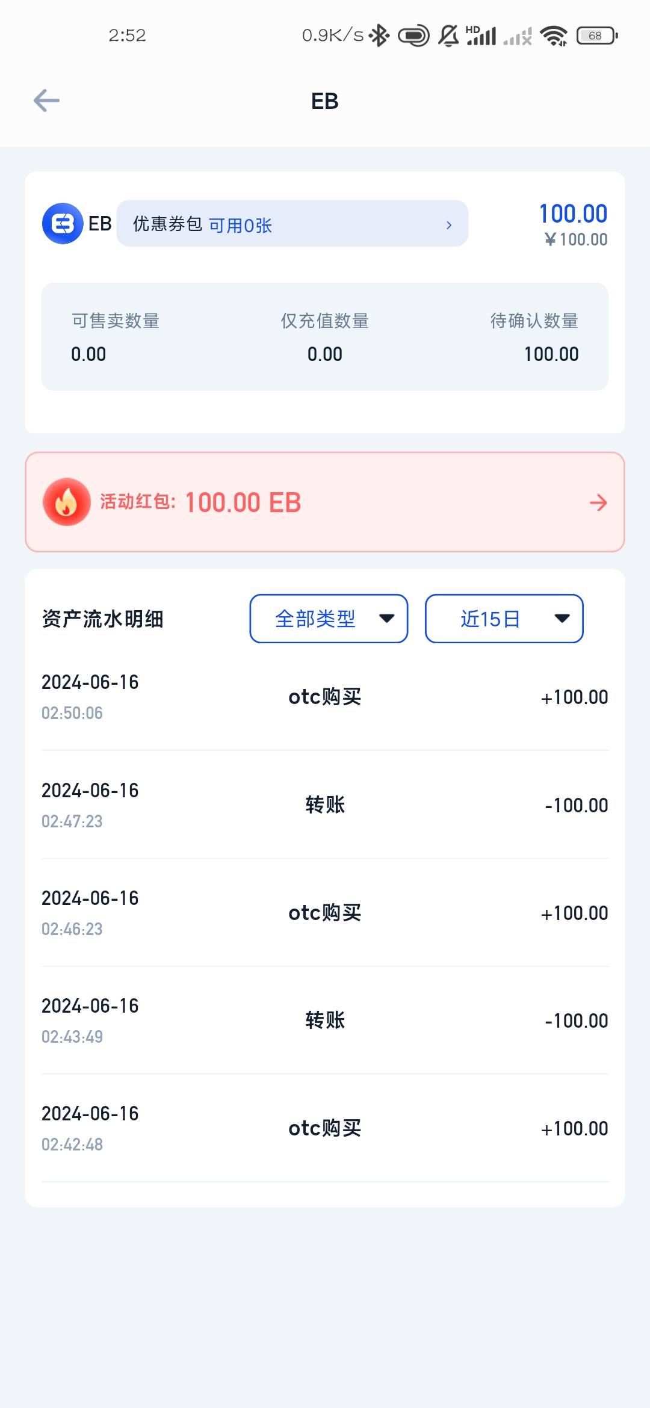650x1408 pixels.
Task: Tap the blue EB coin logo
Action: [63, 224]
